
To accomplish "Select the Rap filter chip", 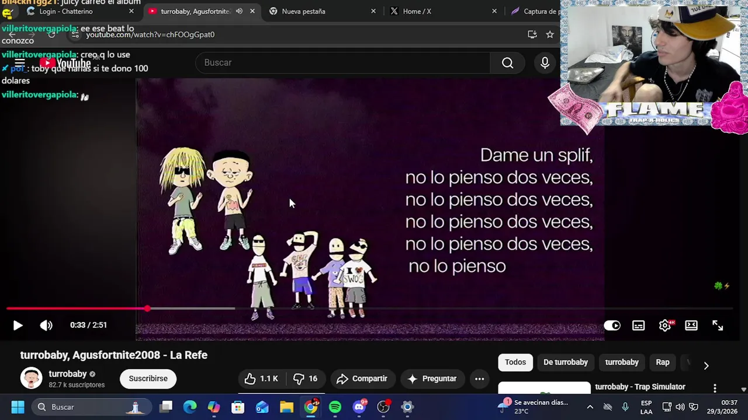I will (x=663, y=362).
